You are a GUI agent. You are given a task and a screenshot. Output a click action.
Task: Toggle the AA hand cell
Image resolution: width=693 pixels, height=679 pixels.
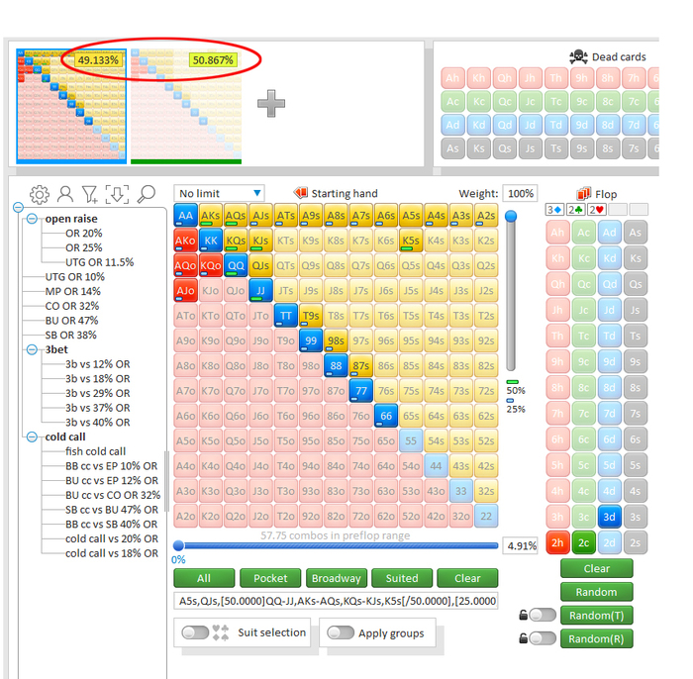pyautogui.click(x=186, y=216)
